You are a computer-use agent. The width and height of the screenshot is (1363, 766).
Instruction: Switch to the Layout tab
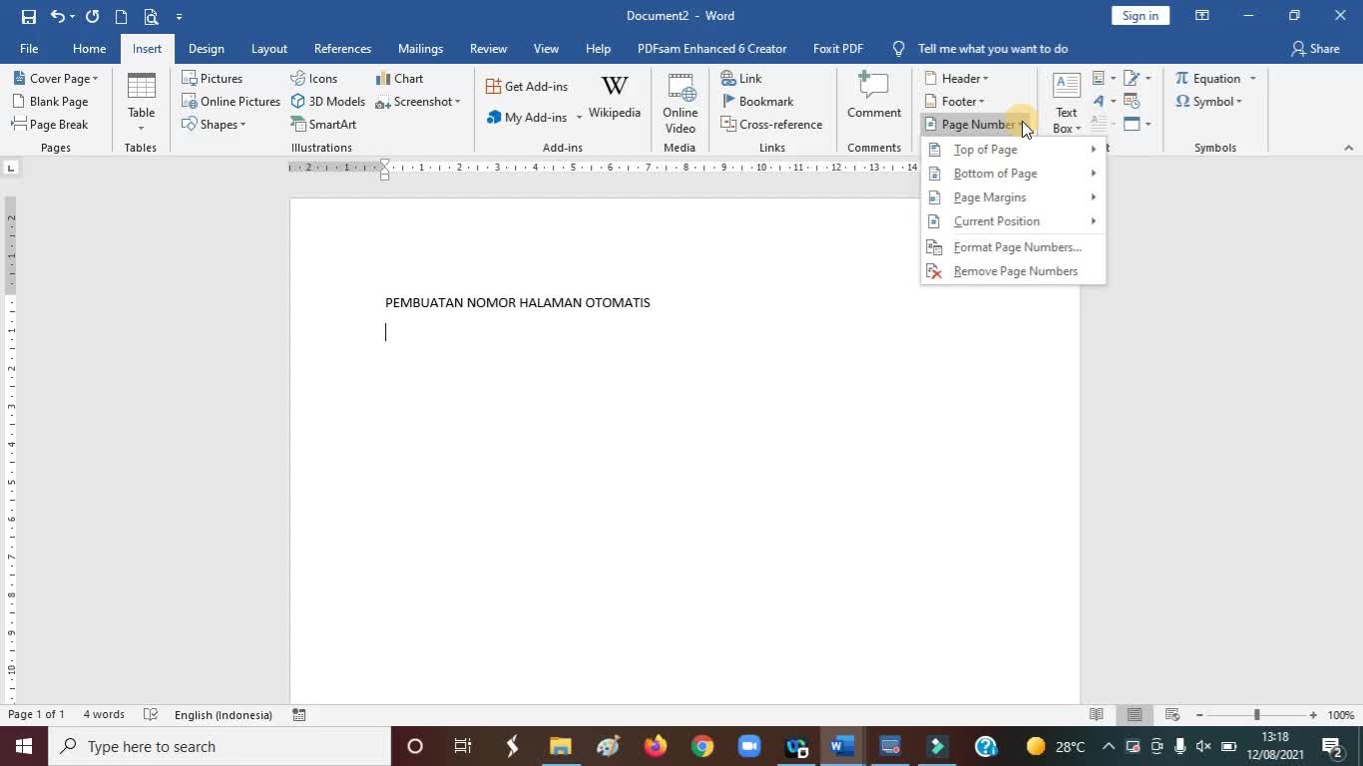269,49
